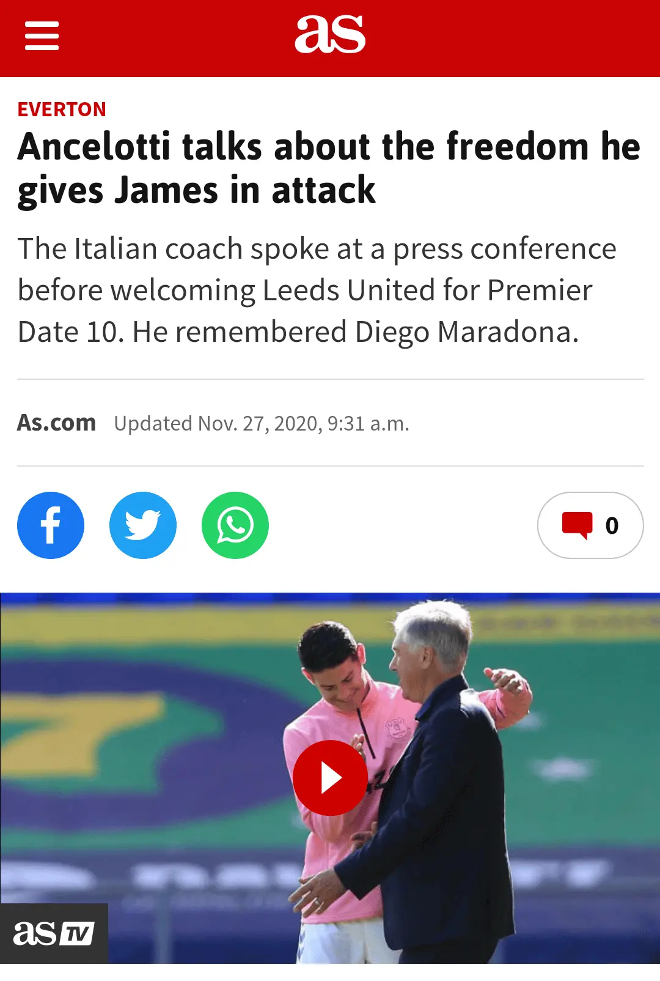Screen dimensions: 660x981
Task: Go to the AS homepage via logo
Action: tap(330, 34)
